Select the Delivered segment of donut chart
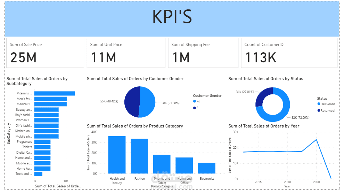 [285, 111]
